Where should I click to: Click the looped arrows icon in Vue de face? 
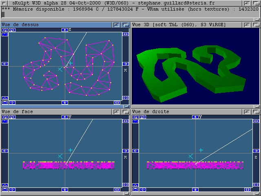click(x=5, y=189)
